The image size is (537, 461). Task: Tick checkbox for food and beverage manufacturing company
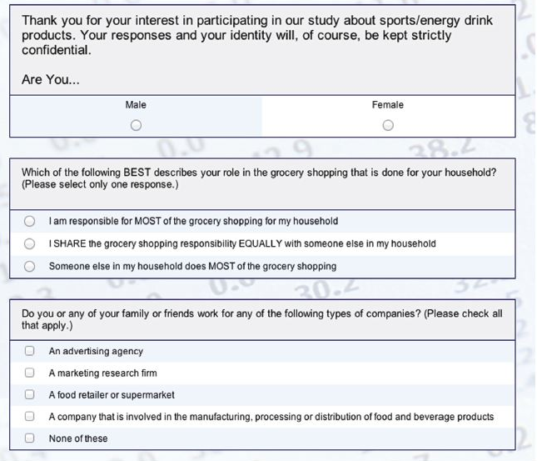(x=30, y=416)
